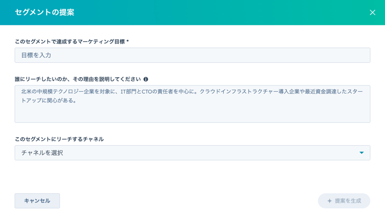
Task: Click the セグメントの提案 dialog title
Action: pyautogui.click(x=44, y=12)
